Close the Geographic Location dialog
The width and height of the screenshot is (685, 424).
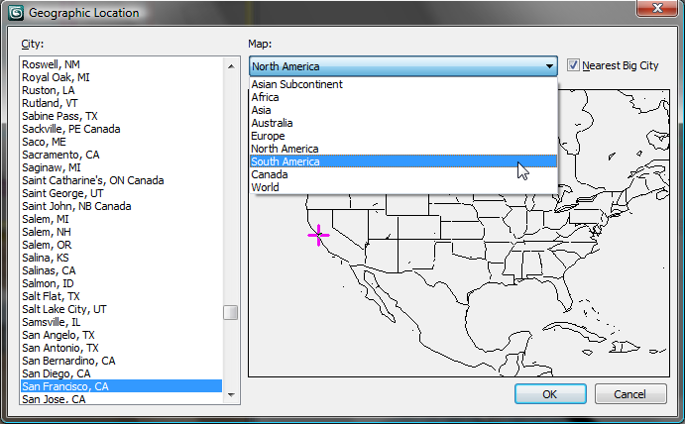click(657, 8)
